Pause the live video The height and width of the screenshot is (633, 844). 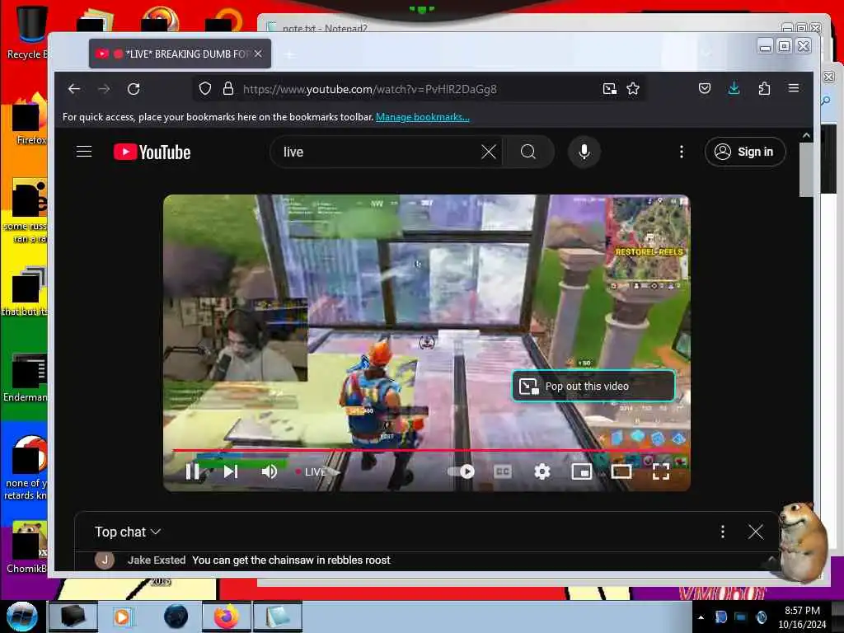click(192, 471)
